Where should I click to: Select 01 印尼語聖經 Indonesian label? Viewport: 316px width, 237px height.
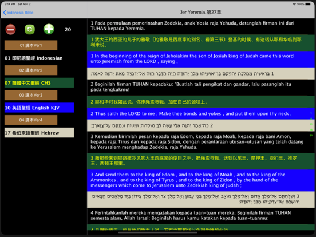(33, 58)
